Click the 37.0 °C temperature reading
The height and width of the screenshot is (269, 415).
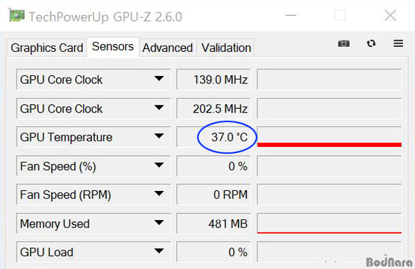coord(229,137)
